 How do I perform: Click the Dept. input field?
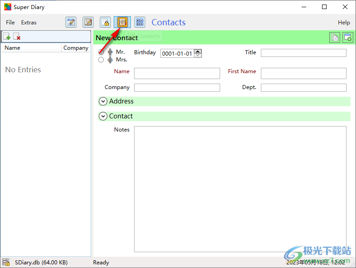click(x=303, y=88)
